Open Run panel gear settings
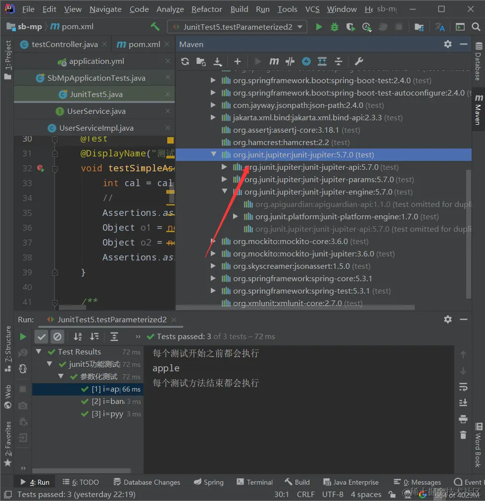 click(x=447, y=319)
